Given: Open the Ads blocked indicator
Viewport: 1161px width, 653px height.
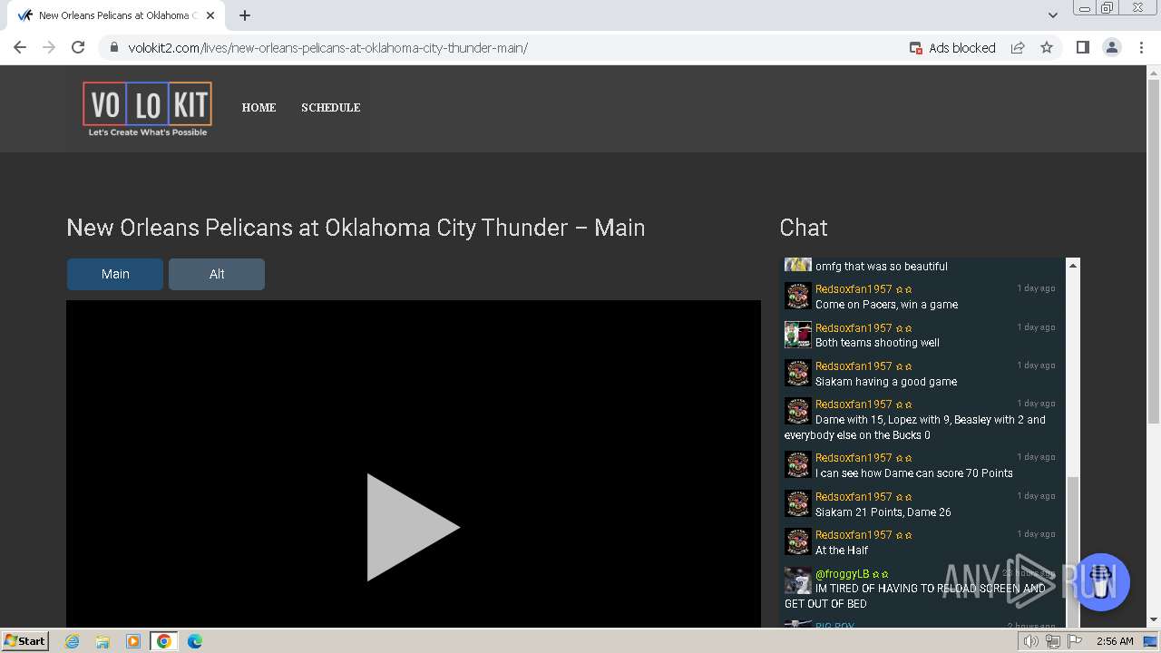Looking at the screenshot, I should [x=952, y=48].
